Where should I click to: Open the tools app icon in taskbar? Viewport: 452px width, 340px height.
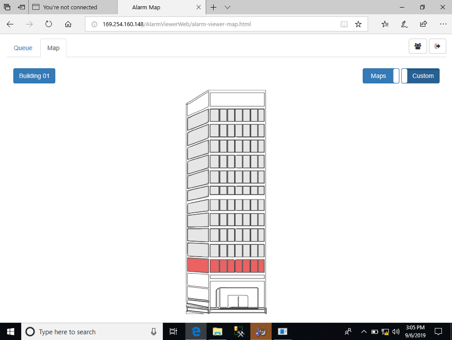tap(239, 332)
